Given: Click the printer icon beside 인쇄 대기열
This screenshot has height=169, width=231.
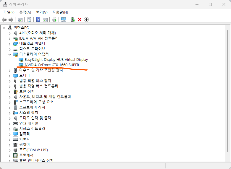Looking at the screenshot, I should 15,123.
